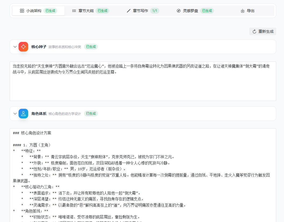Click the 1/1 counter on 章节写作

(154, 11)
